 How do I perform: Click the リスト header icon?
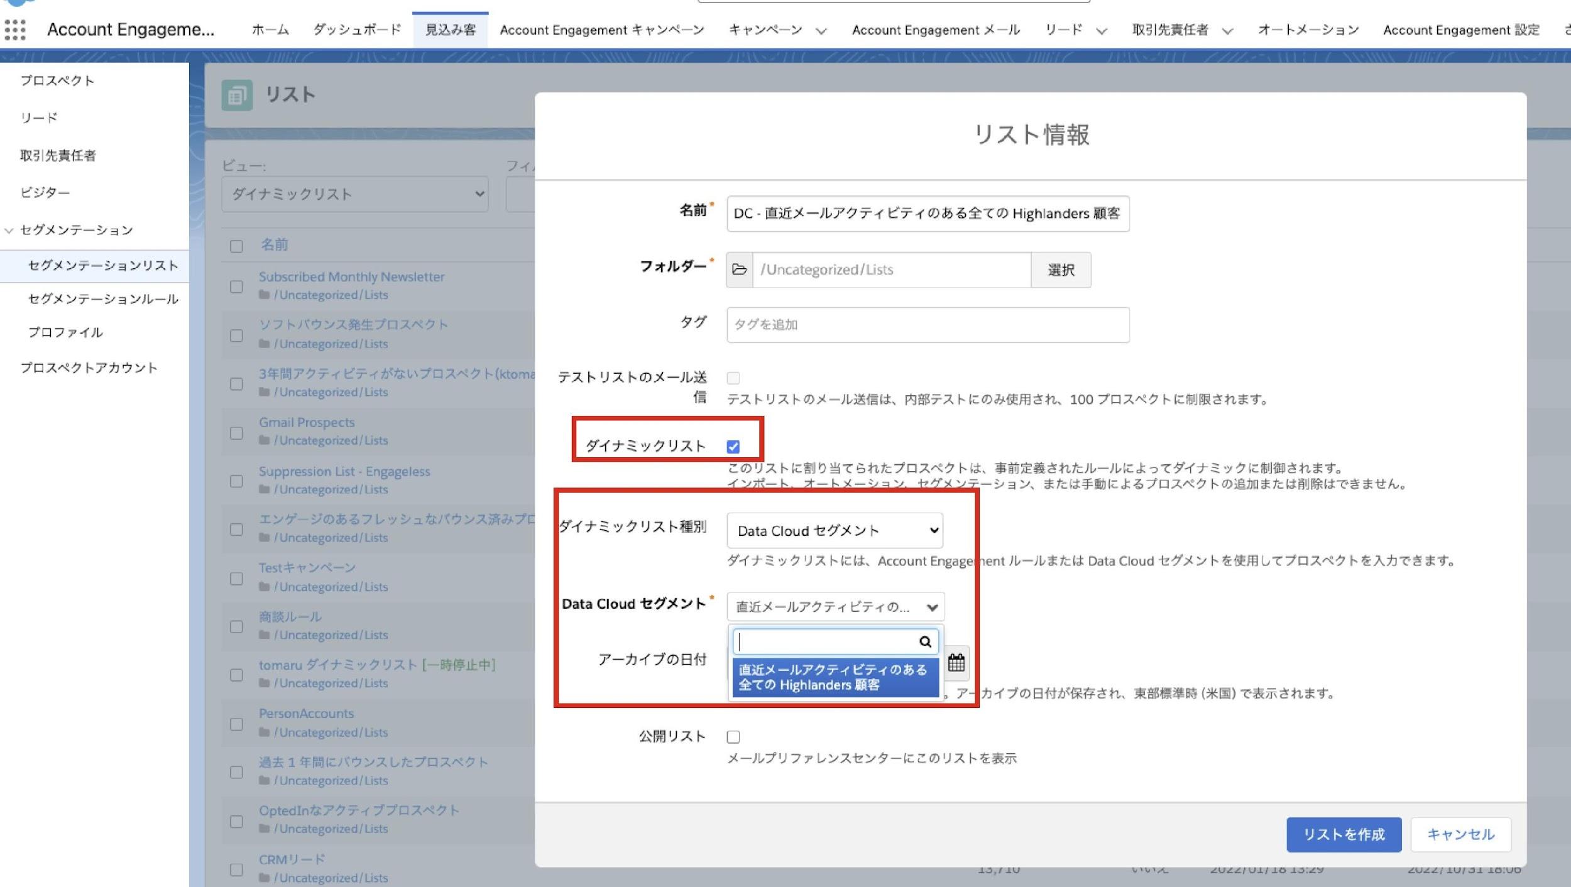point(237,95)
